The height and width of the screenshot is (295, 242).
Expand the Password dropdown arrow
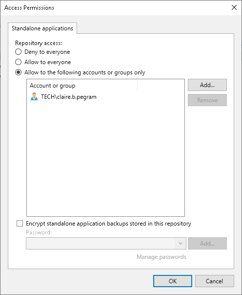click(x=181, y=244)
